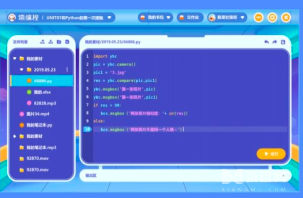Collapse the top 我的素材 folder
This screenshot has height=198, width=303.
[x=15, y=59]
